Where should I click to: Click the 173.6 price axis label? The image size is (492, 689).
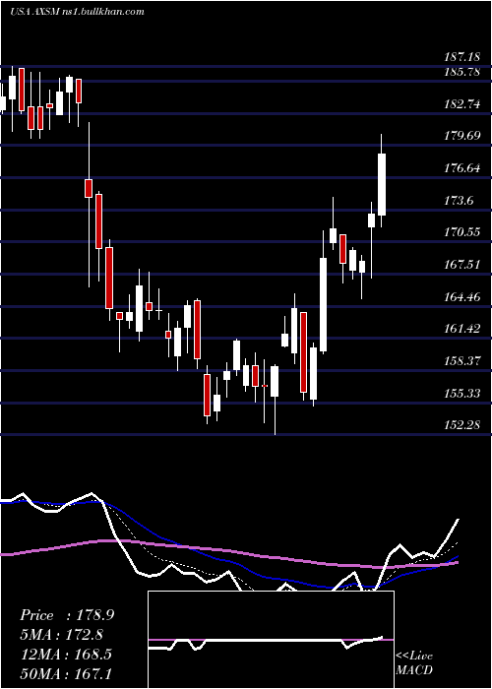click(x=459, y=201)
